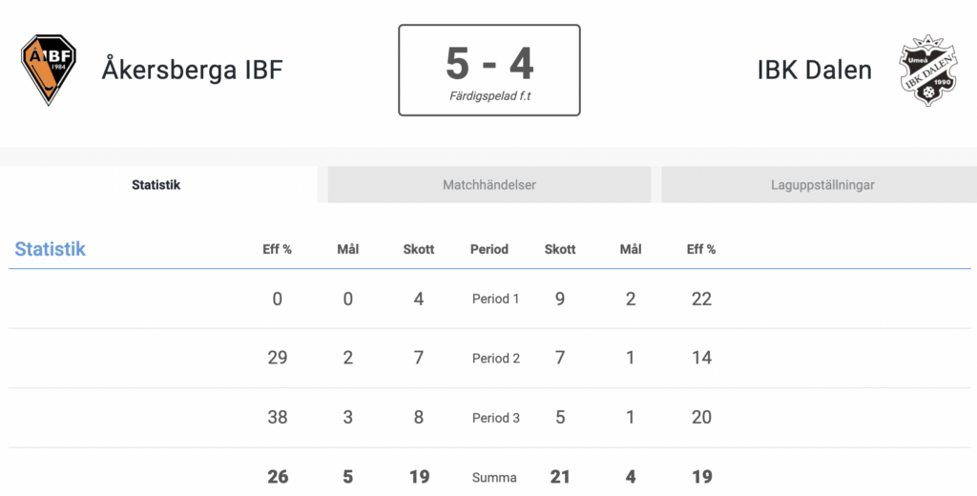Viewport: 977px width, 496px height.
Task: Click the left Mål column header
Action: coord(347,249)
